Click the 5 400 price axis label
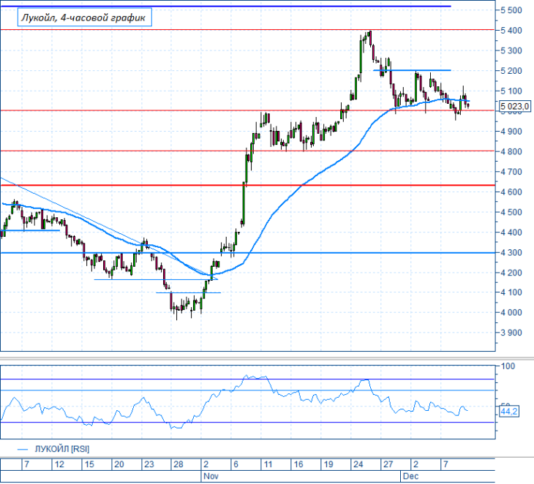 (x=511, y=31)
